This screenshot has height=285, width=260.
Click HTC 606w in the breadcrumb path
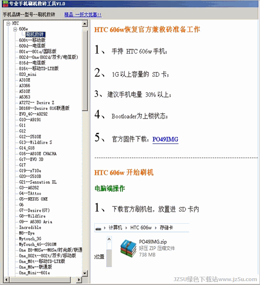[x=141, y=228]
